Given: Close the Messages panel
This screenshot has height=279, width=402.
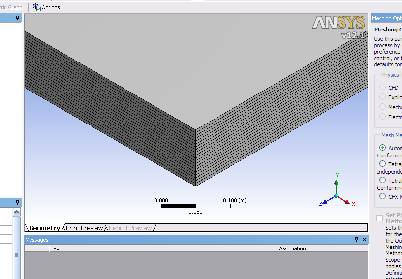Looking at the screenshot, I should [364, 239].
